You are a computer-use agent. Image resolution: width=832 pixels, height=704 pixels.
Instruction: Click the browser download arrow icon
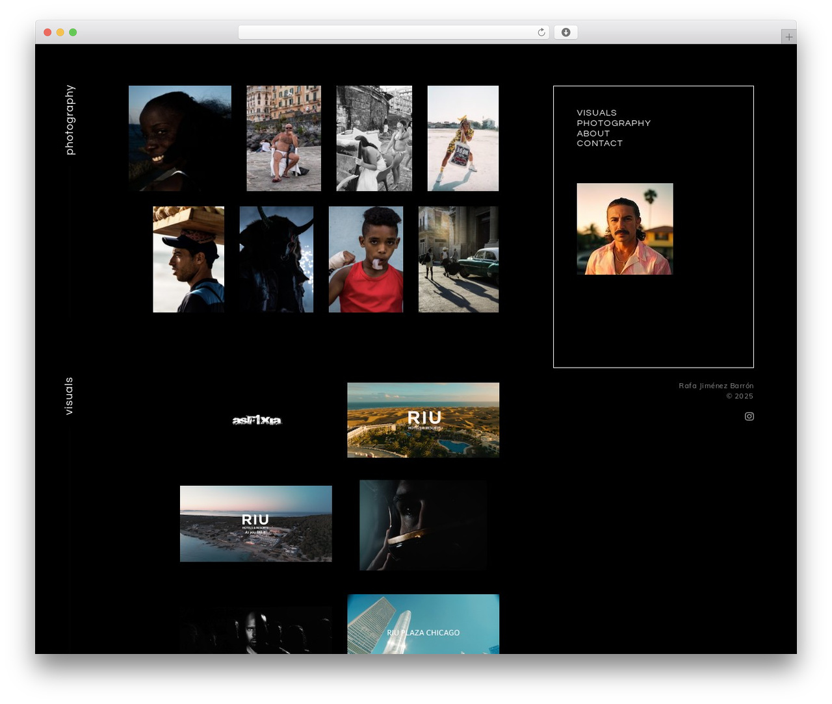[565, 32]
